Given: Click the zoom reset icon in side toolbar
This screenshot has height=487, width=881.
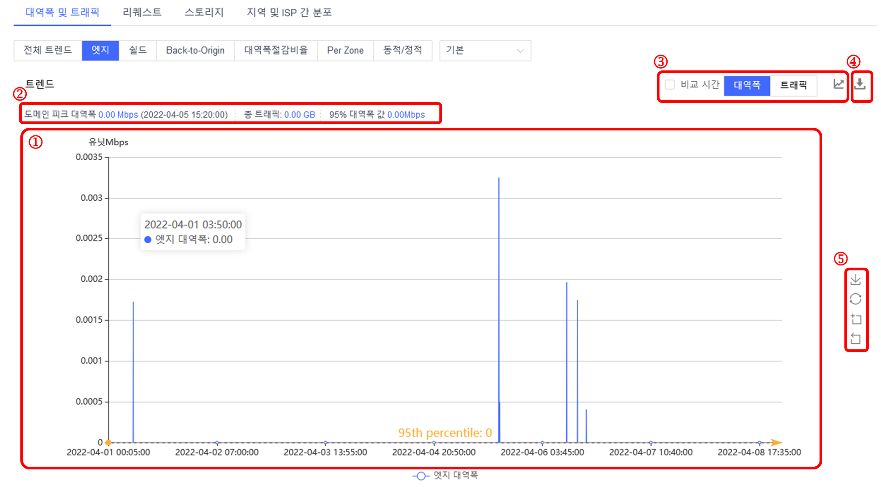Looking at the screenshot, I should tap(855, 339).
